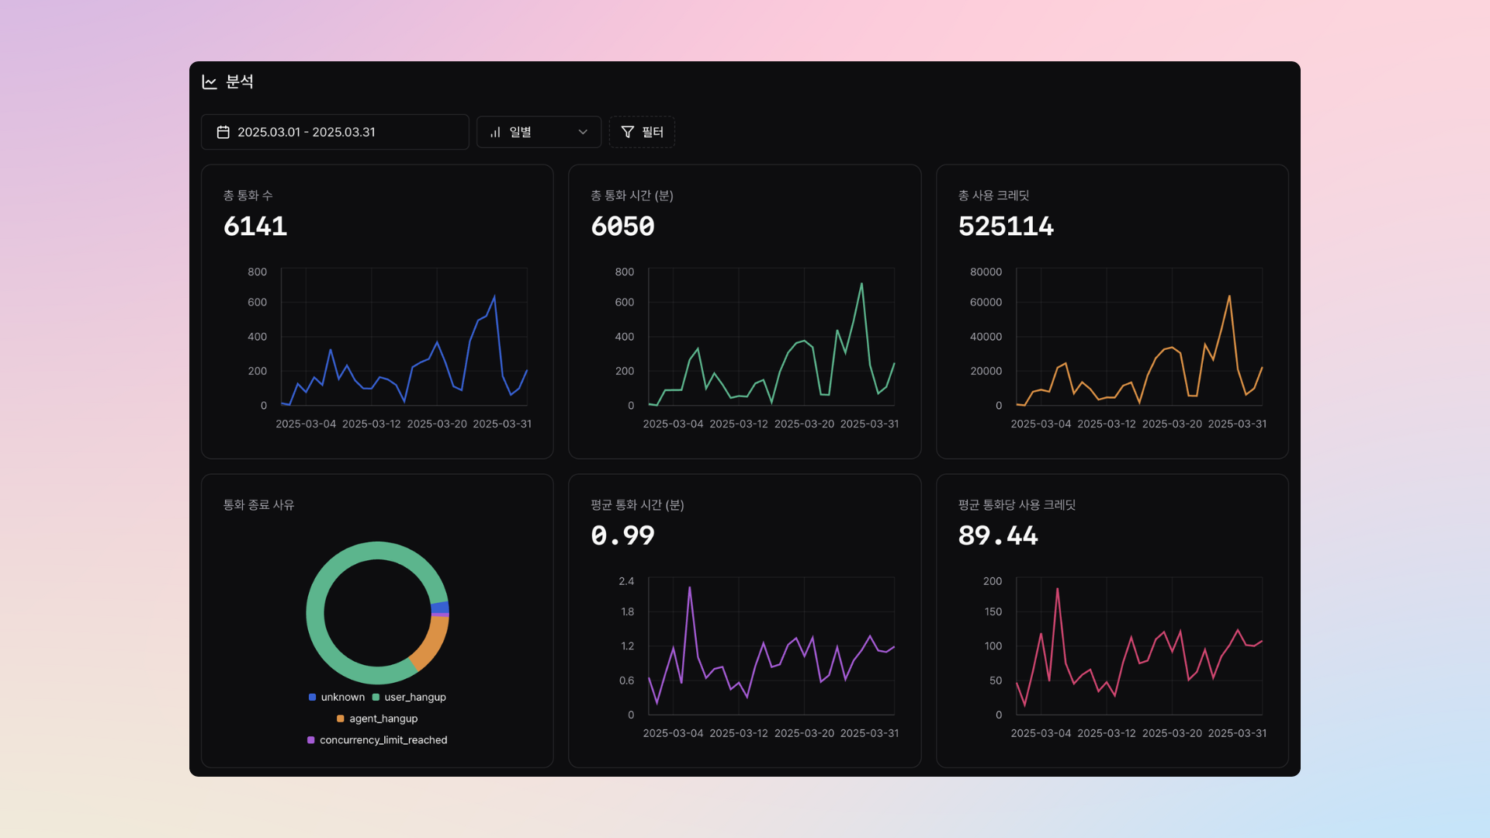Image resolution: width=1490 pixels, height=838 pixels.
Task: Click the purple spike in 평균 통화 시간 chart
Action: click(690, 589)
